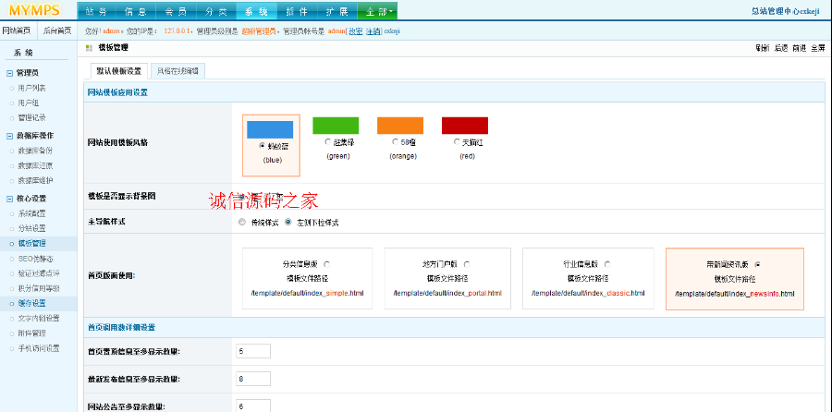Click the blue color swatch

(270, 130)
